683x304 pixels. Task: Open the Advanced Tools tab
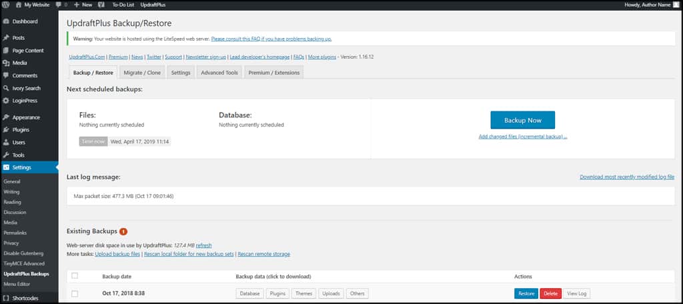(x=219, y=73)
